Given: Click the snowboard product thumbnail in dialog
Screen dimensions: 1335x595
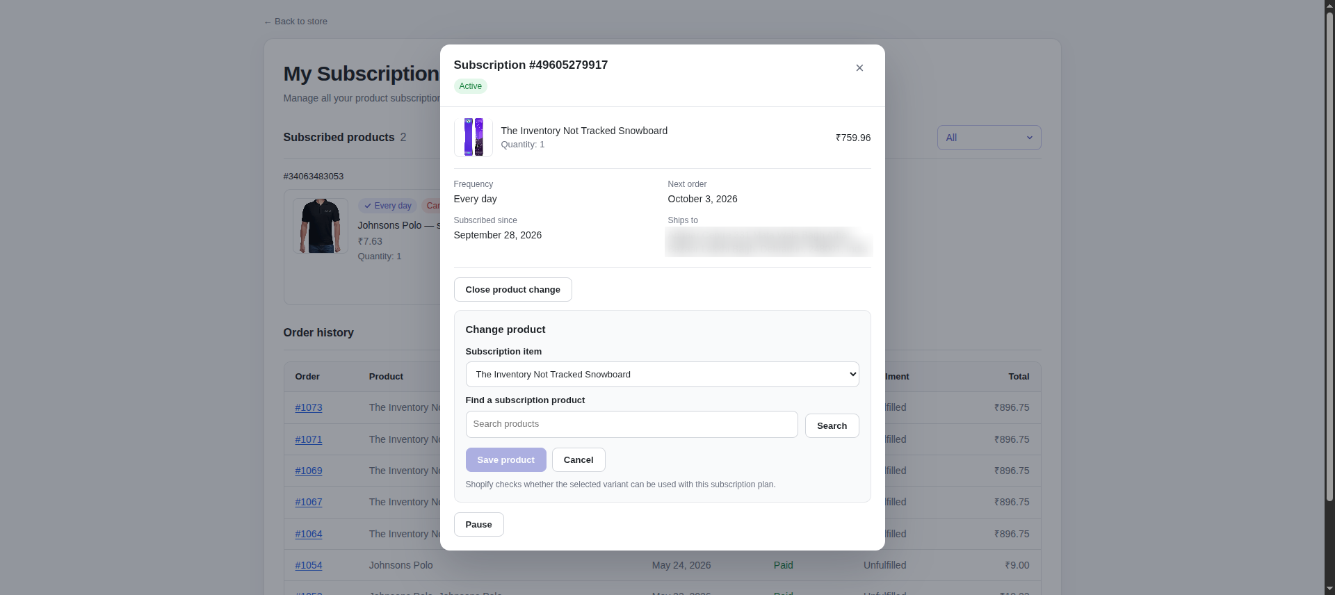Looking at the screenshot, I should (474, 137).
